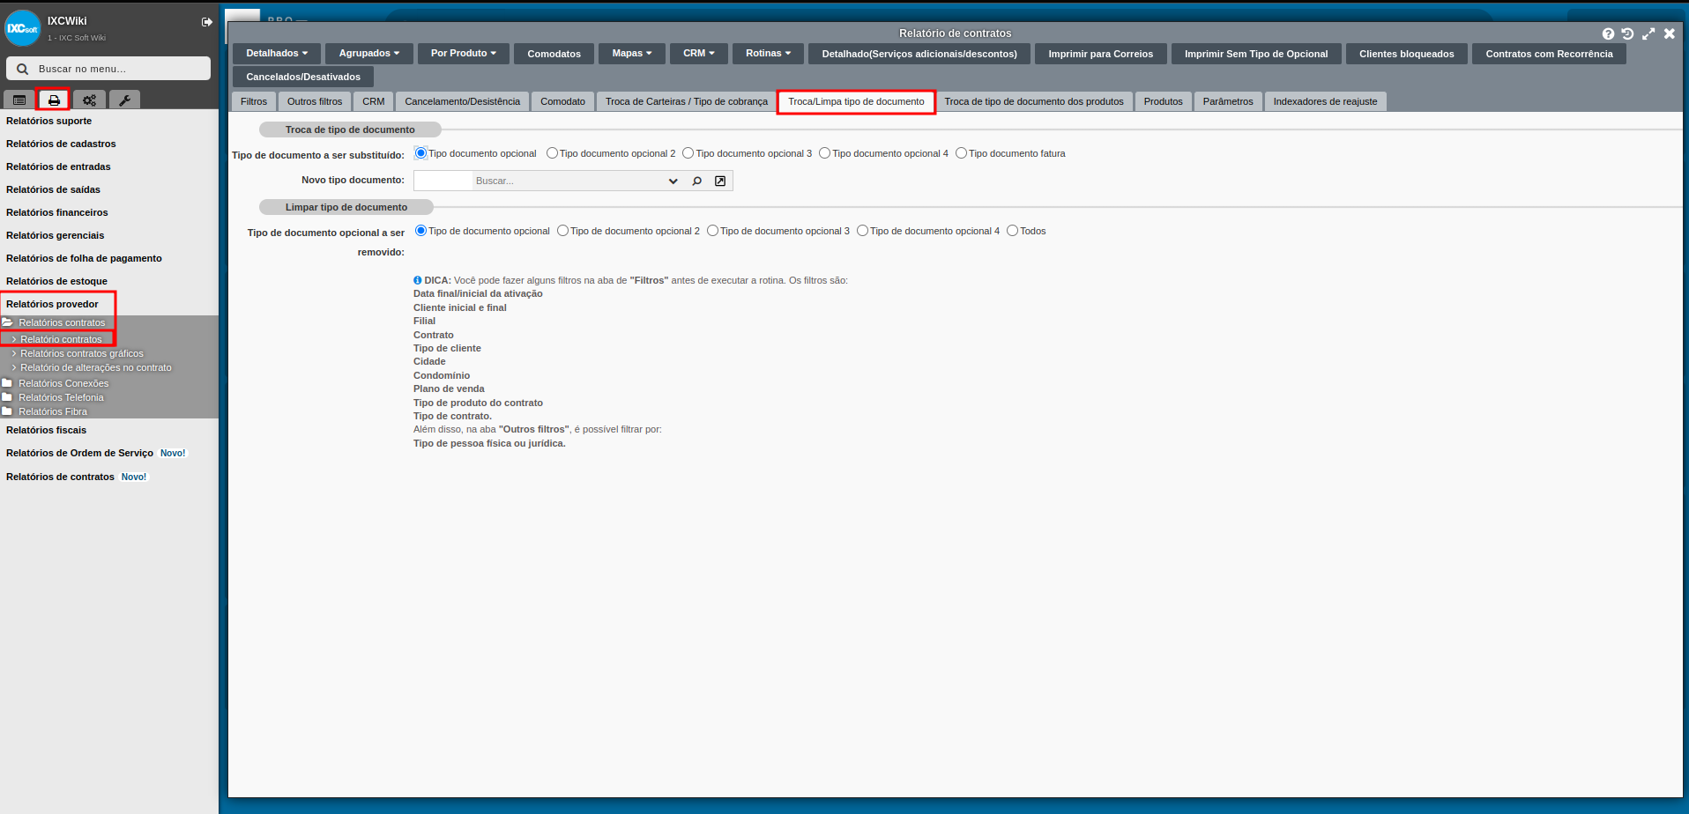Select Tipo documento fatura radio

[962, 153]
